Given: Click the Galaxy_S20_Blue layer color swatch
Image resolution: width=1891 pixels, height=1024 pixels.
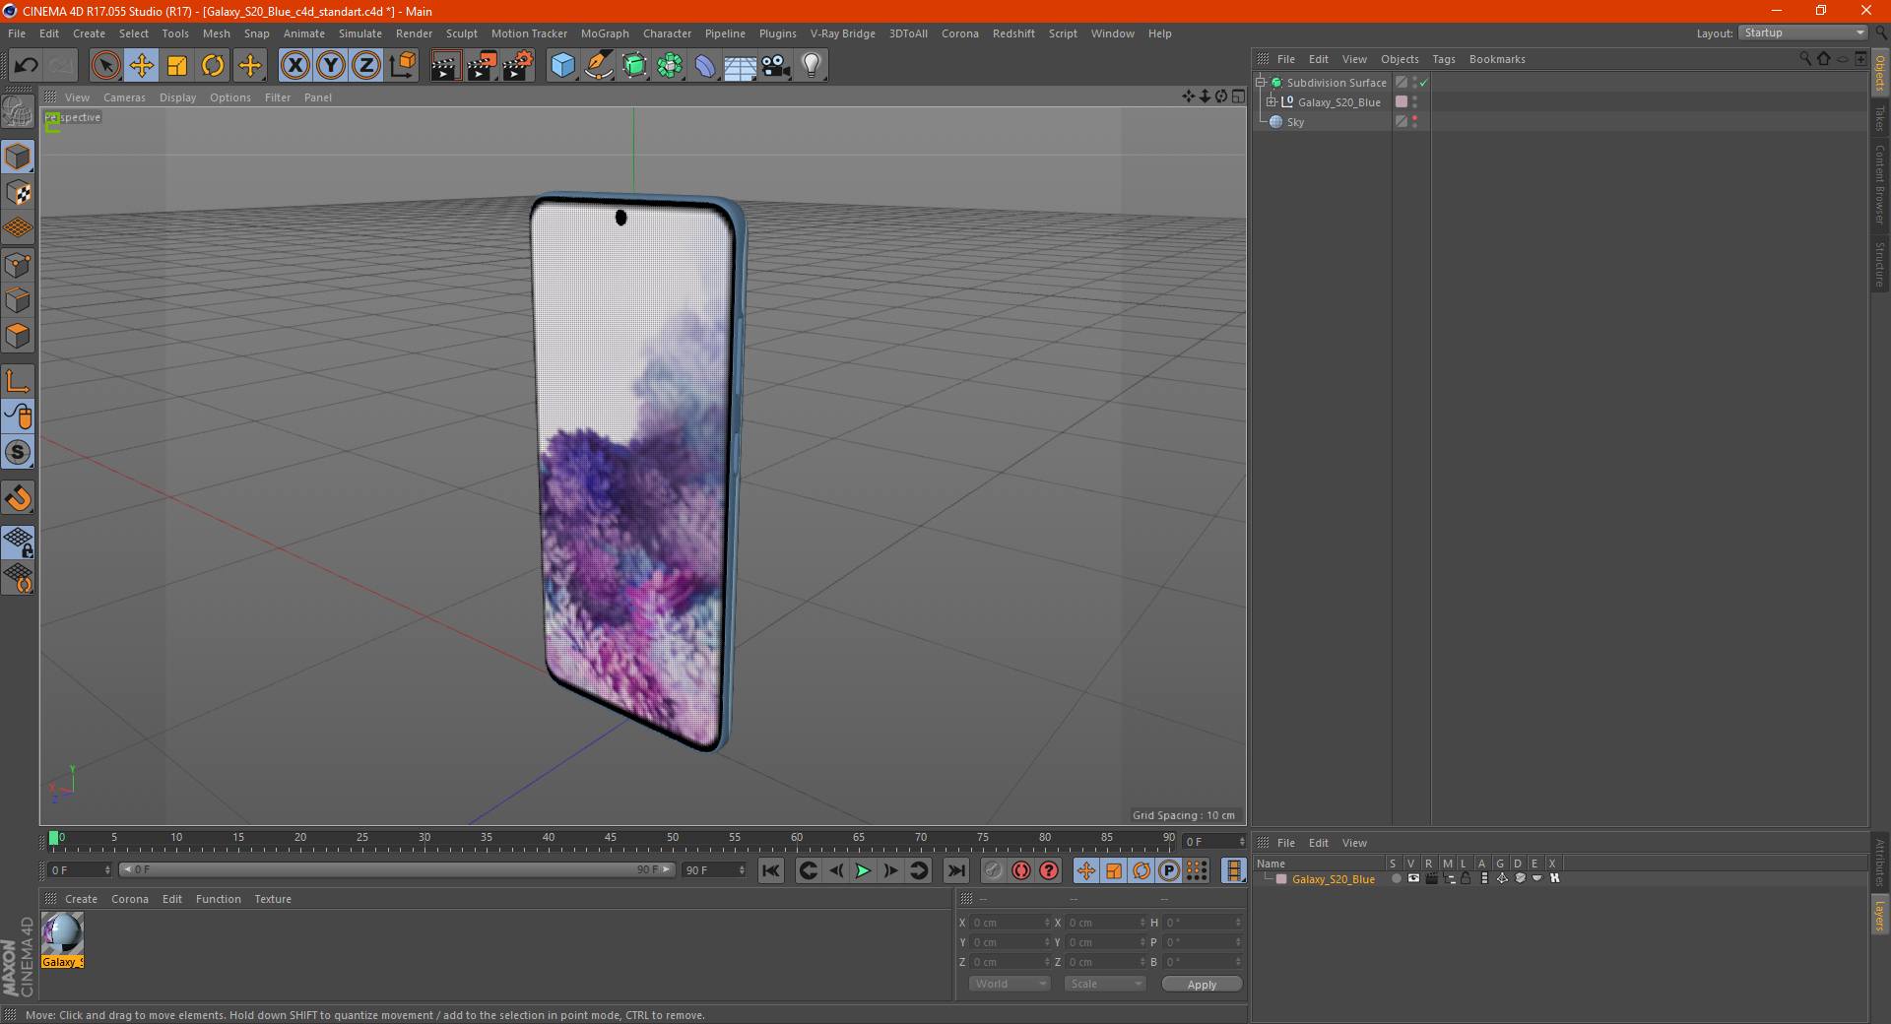Looking at the screenshot, I should [1281, 879].
